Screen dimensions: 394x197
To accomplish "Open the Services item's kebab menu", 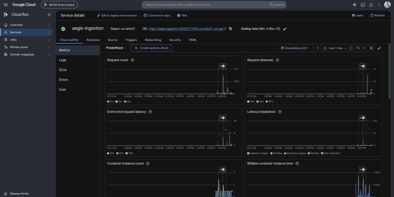I will click(x=49, y=32).
